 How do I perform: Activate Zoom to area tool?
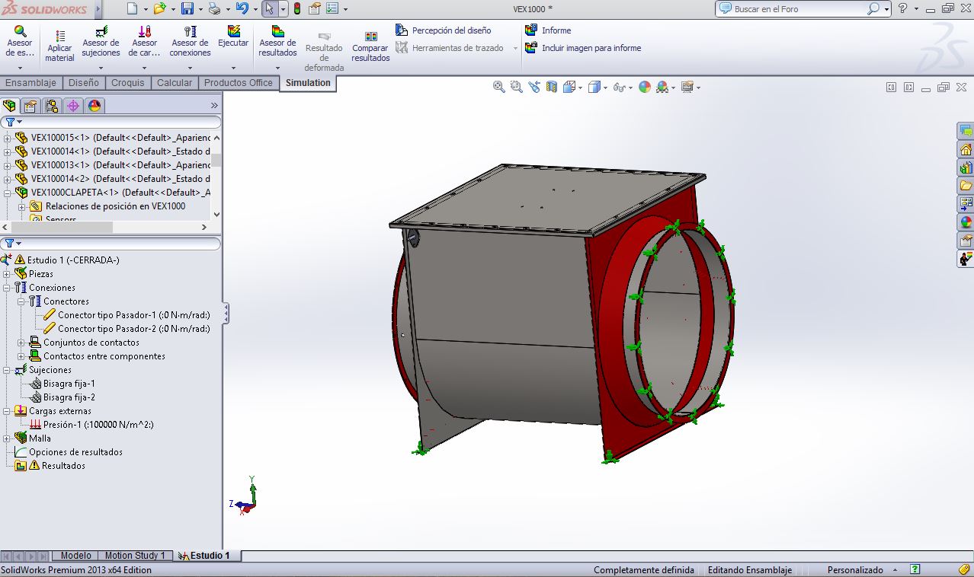click(517, 87)
